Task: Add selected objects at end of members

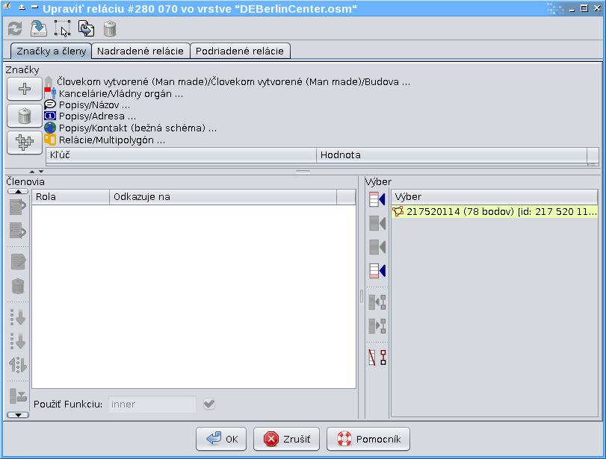Action: point(377,271)
